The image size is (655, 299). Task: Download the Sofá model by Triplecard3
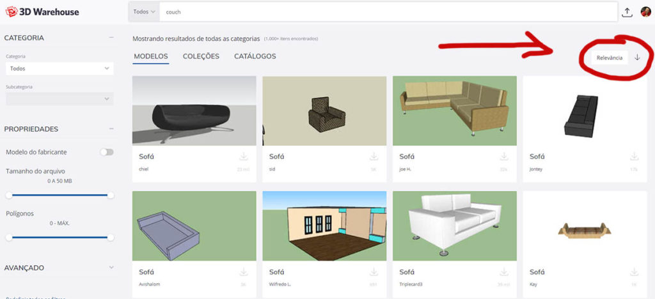504,272
